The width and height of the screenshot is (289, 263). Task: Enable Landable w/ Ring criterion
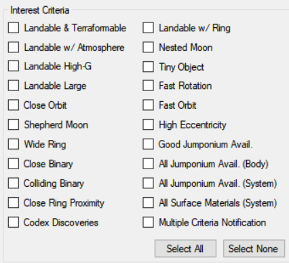click(x=148, y=28)
